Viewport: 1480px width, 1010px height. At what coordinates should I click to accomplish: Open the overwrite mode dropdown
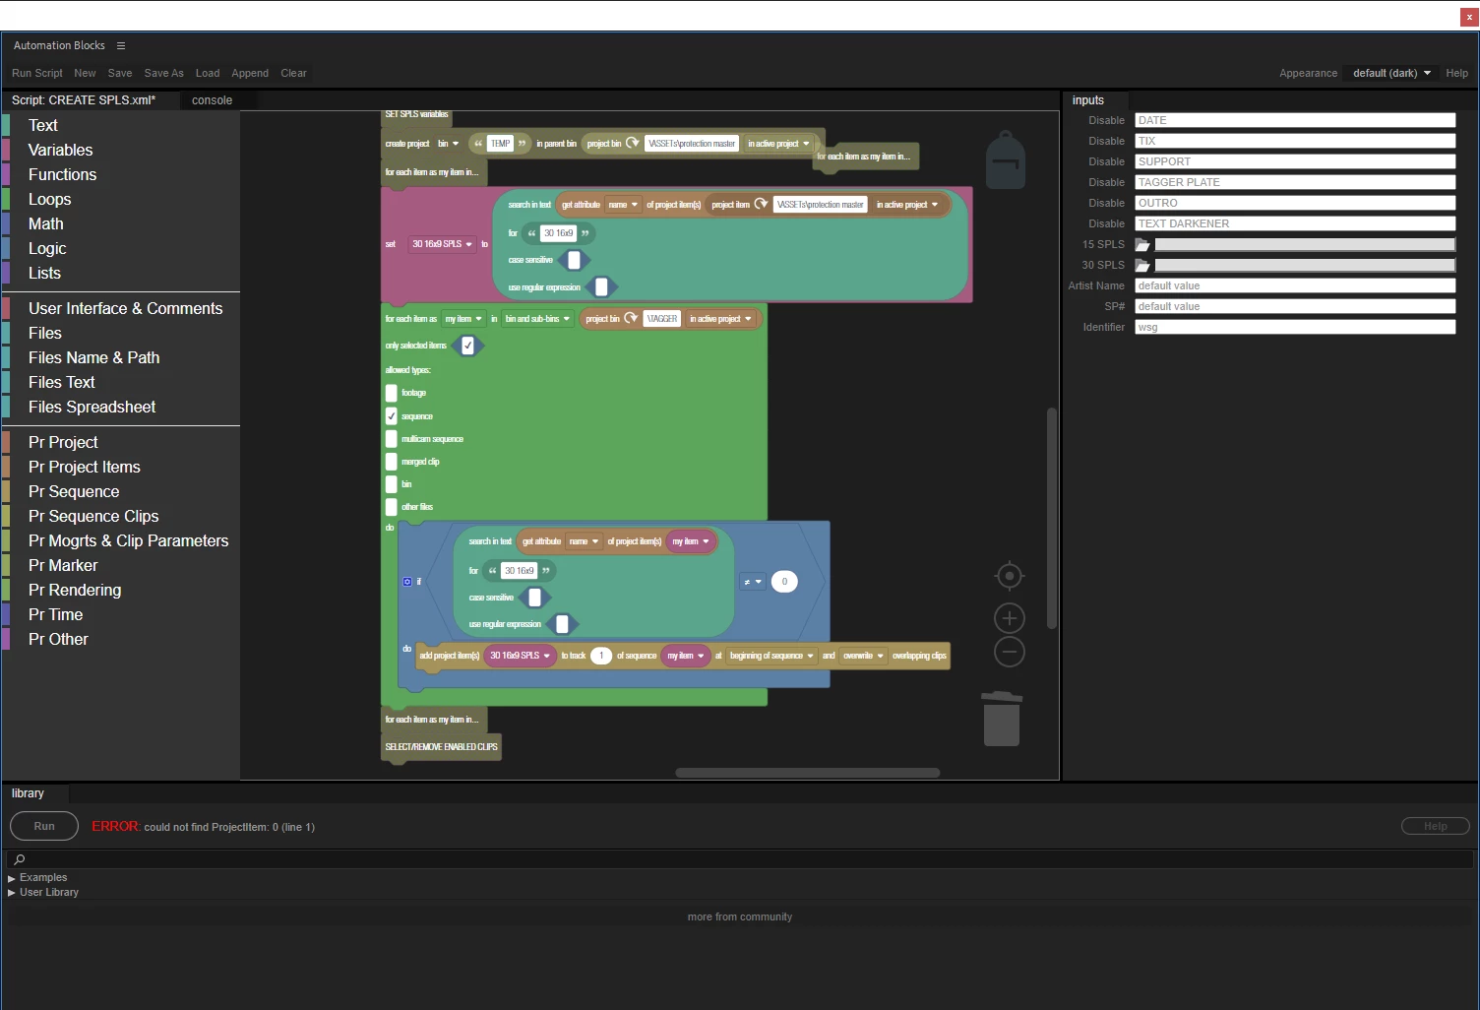[x=863, y=656]
